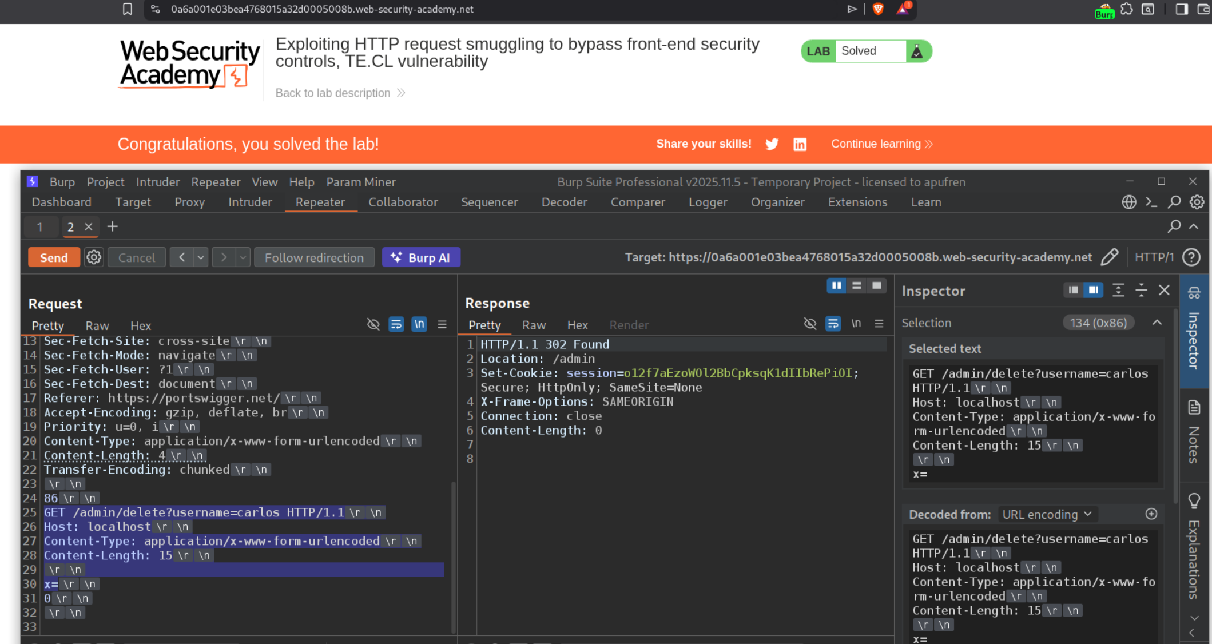Toggle request non-printable characters display
This screenshot has height=644, width=1212.
click(419, 325)
